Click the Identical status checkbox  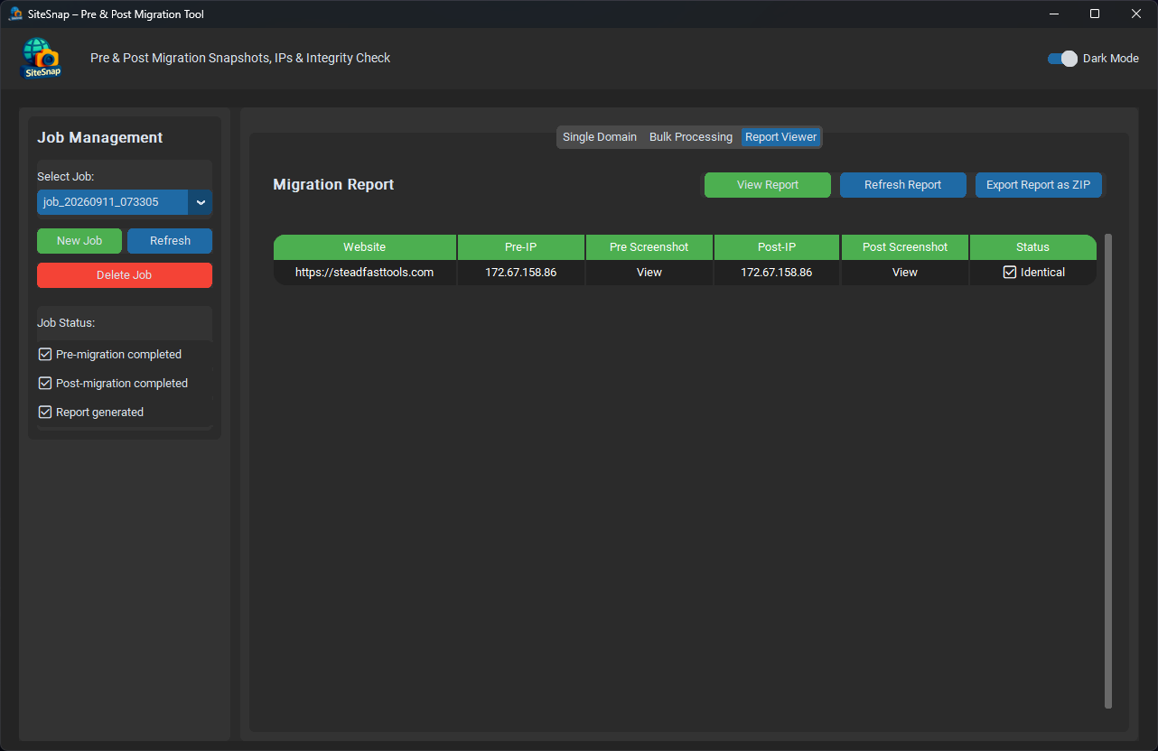point(1010,273)
